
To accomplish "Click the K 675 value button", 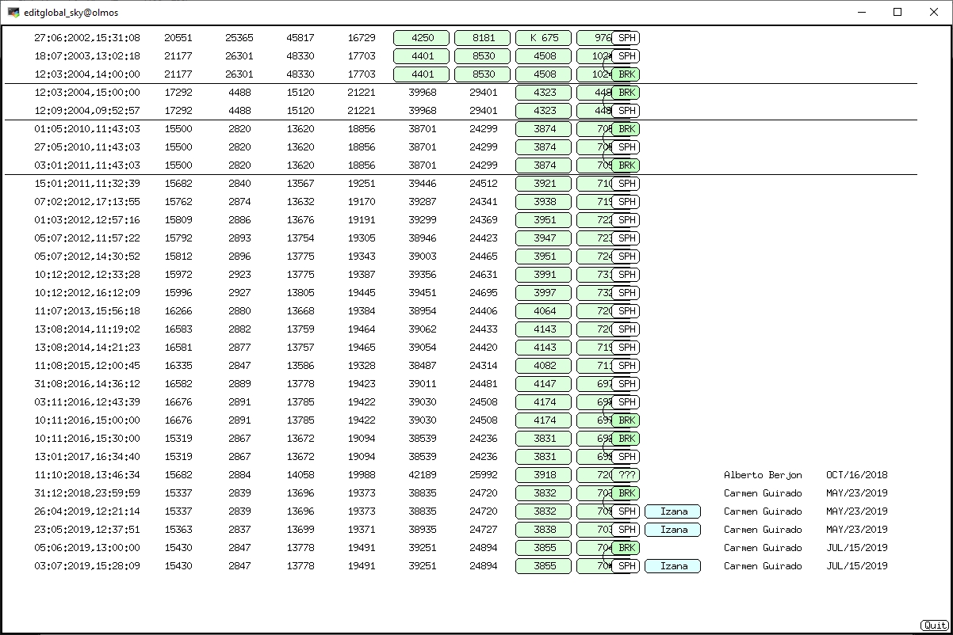I will point(543,38).
